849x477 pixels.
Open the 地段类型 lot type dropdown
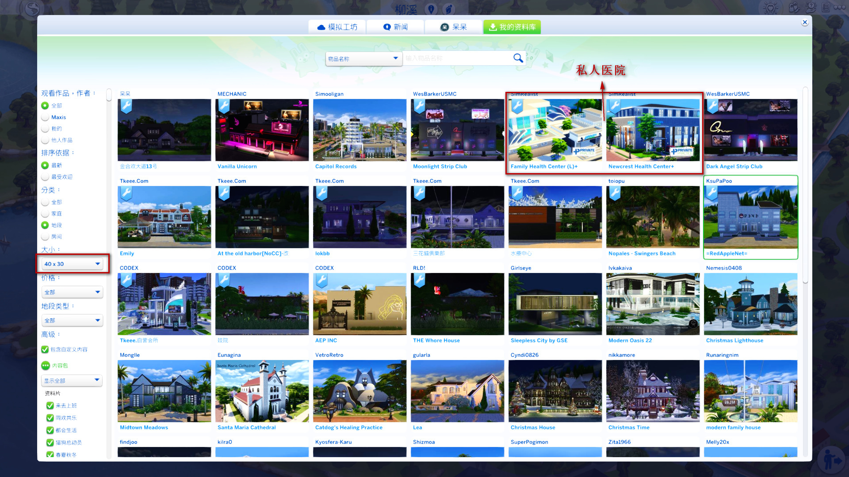pyautogui.click(x=72, y=320)
